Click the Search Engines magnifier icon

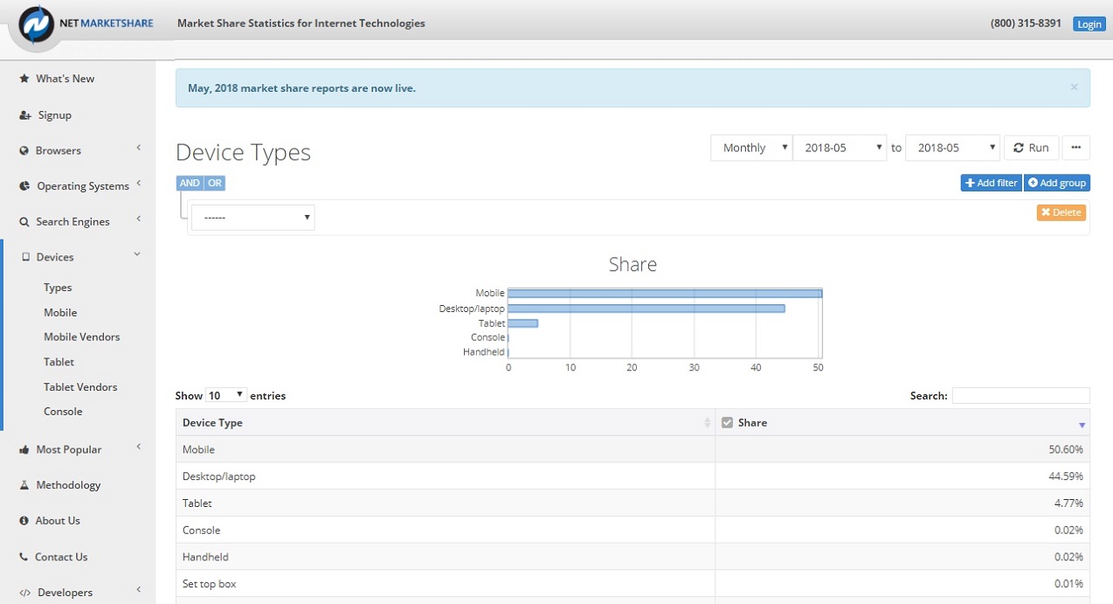[x=24, y=222]
